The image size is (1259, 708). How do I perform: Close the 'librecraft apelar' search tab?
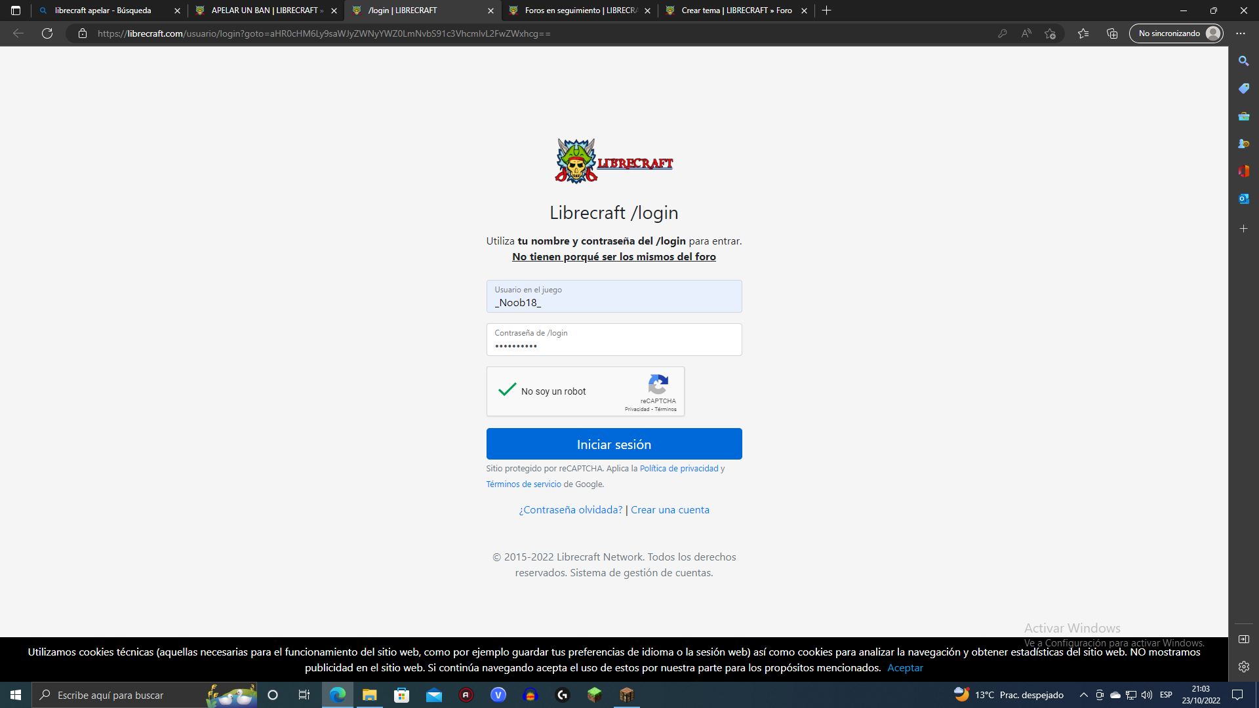pyautogui.click(x=177, y=10)
